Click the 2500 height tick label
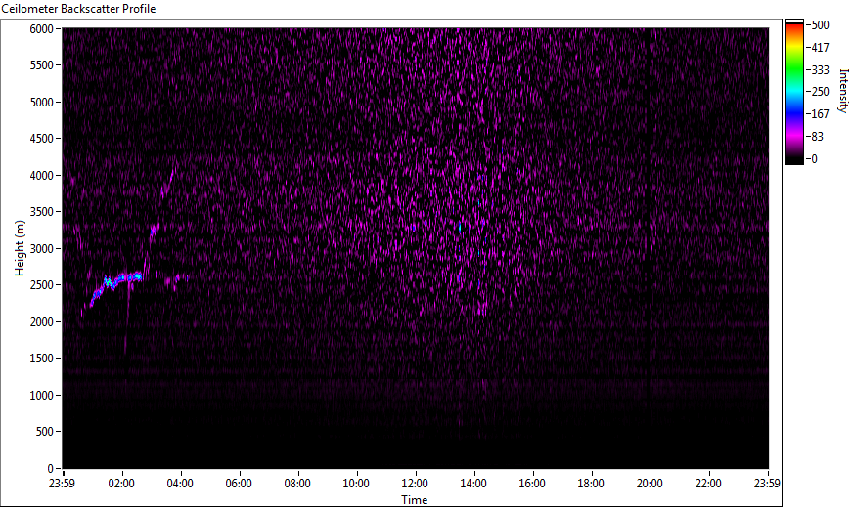This screenshot has width=853, height=507. coord(41,285)
